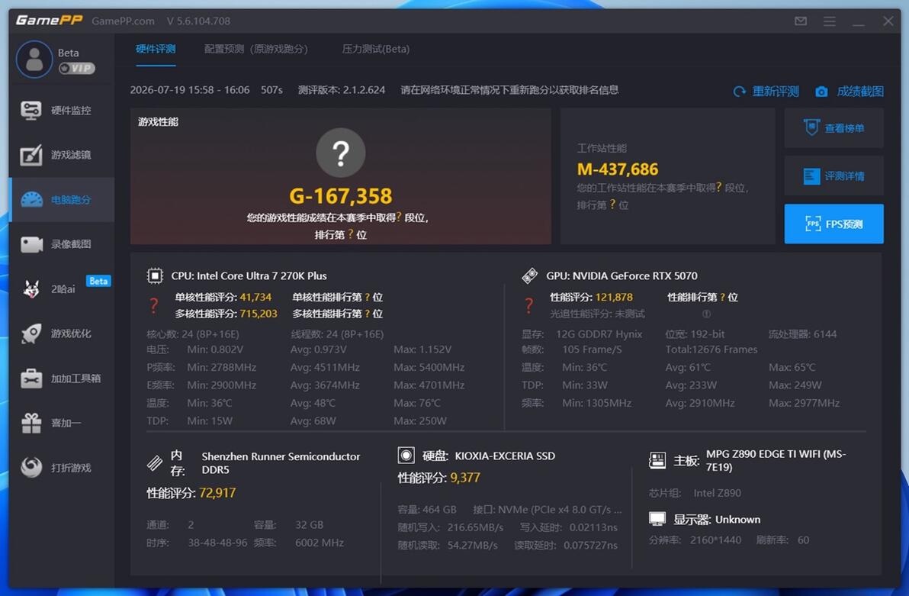
Task: Click 重新评测 to rerun benchmark
Action: coord(766,92)
